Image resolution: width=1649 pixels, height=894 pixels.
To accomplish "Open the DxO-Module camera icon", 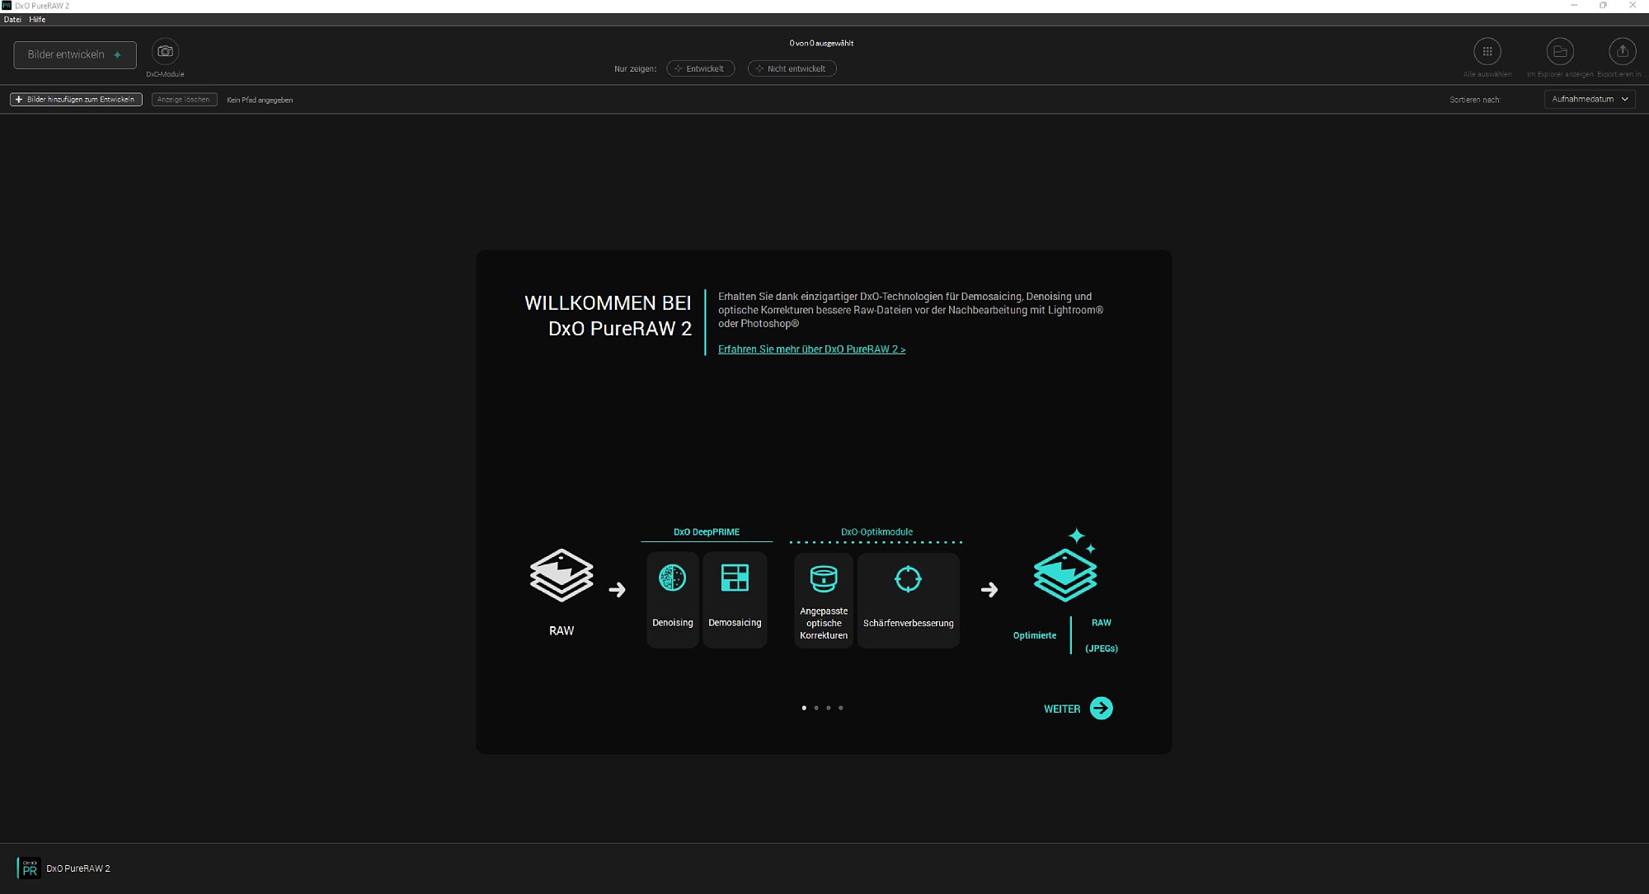I will [166, 51].
